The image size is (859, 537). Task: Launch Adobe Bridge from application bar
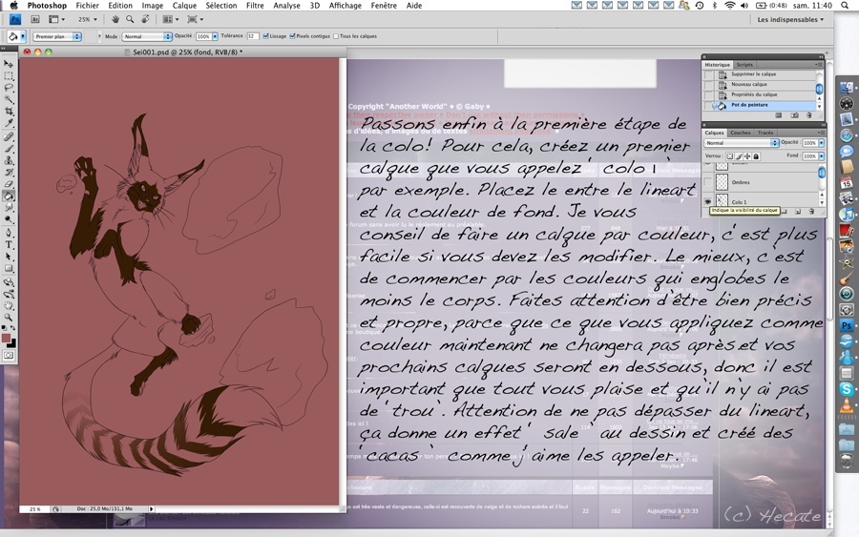(35, 19)
